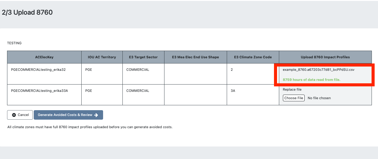
Task: Click the IOU AC Territory column header
Action: tap(102, 57)
